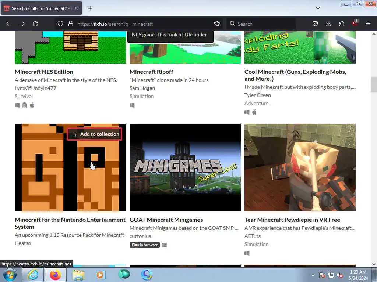
Task: Open the Minecraft Ripoff thumbnail image
Action: [185, 53]
